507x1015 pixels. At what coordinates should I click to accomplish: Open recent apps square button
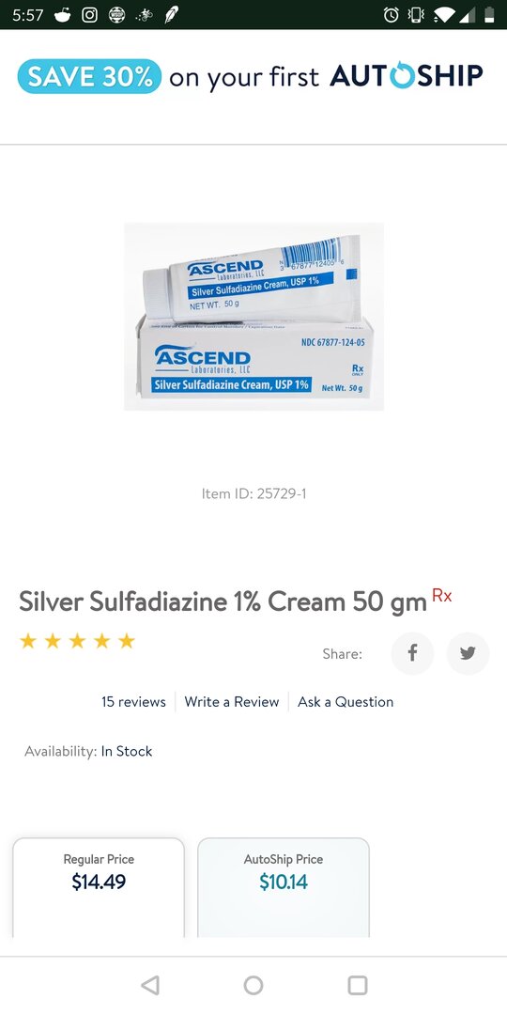click(358, 985)
